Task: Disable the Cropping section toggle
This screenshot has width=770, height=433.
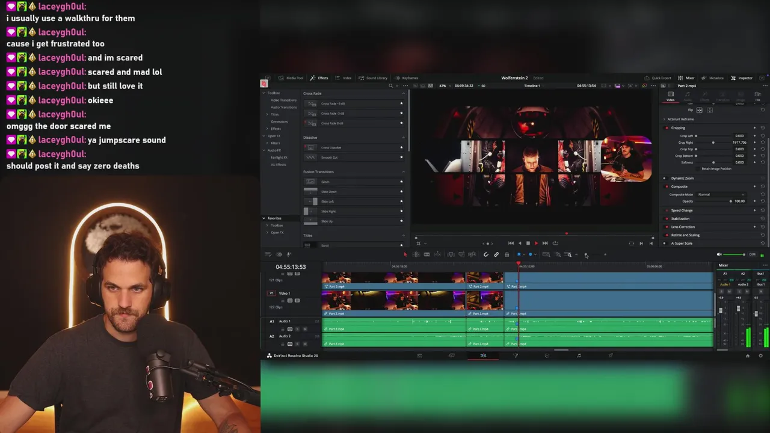Action: 666,127
